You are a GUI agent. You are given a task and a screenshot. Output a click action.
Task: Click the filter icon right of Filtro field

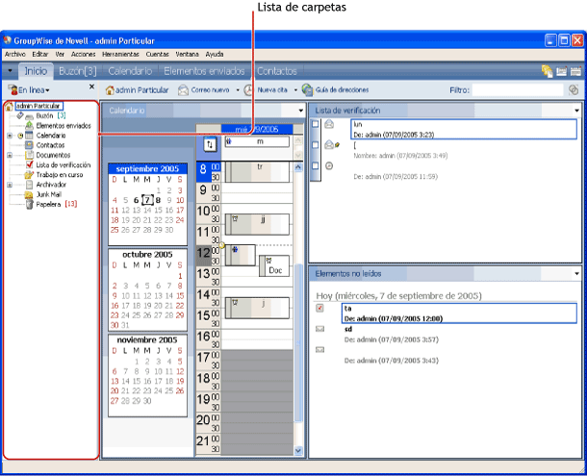(x=574, y=89)
